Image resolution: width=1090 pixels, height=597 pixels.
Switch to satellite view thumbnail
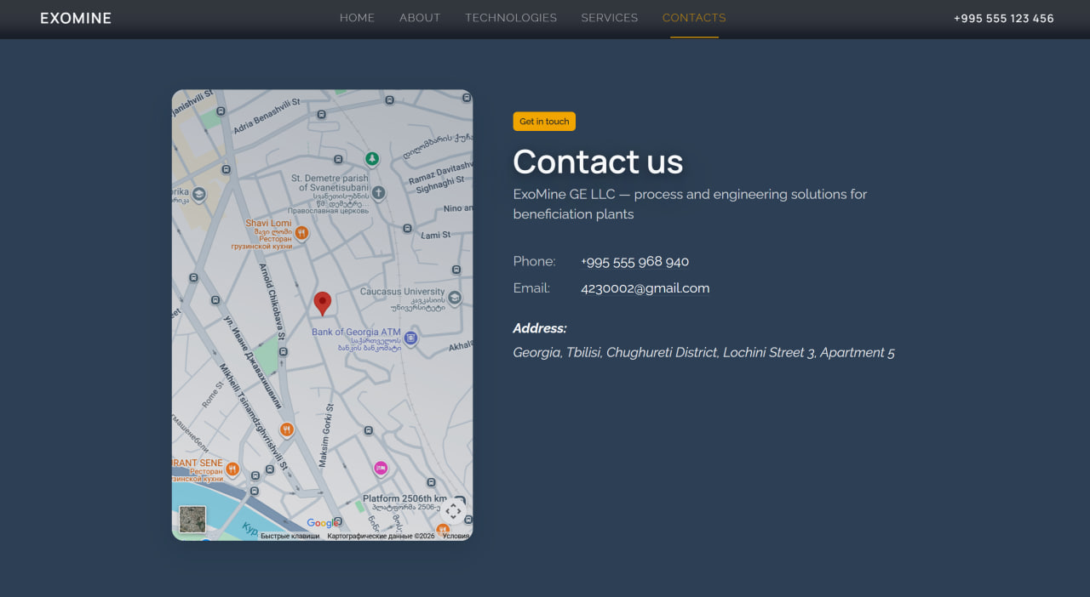click(192, 520)
